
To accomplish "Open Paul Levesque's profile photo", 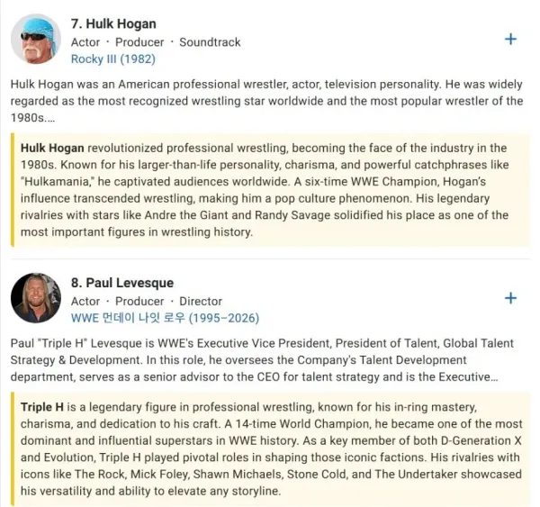I will pyautogui.click(x=36, y=298).
